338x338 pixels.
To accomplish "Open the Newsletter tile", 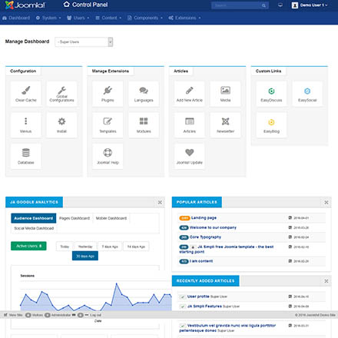I will (x=225, y=125).
